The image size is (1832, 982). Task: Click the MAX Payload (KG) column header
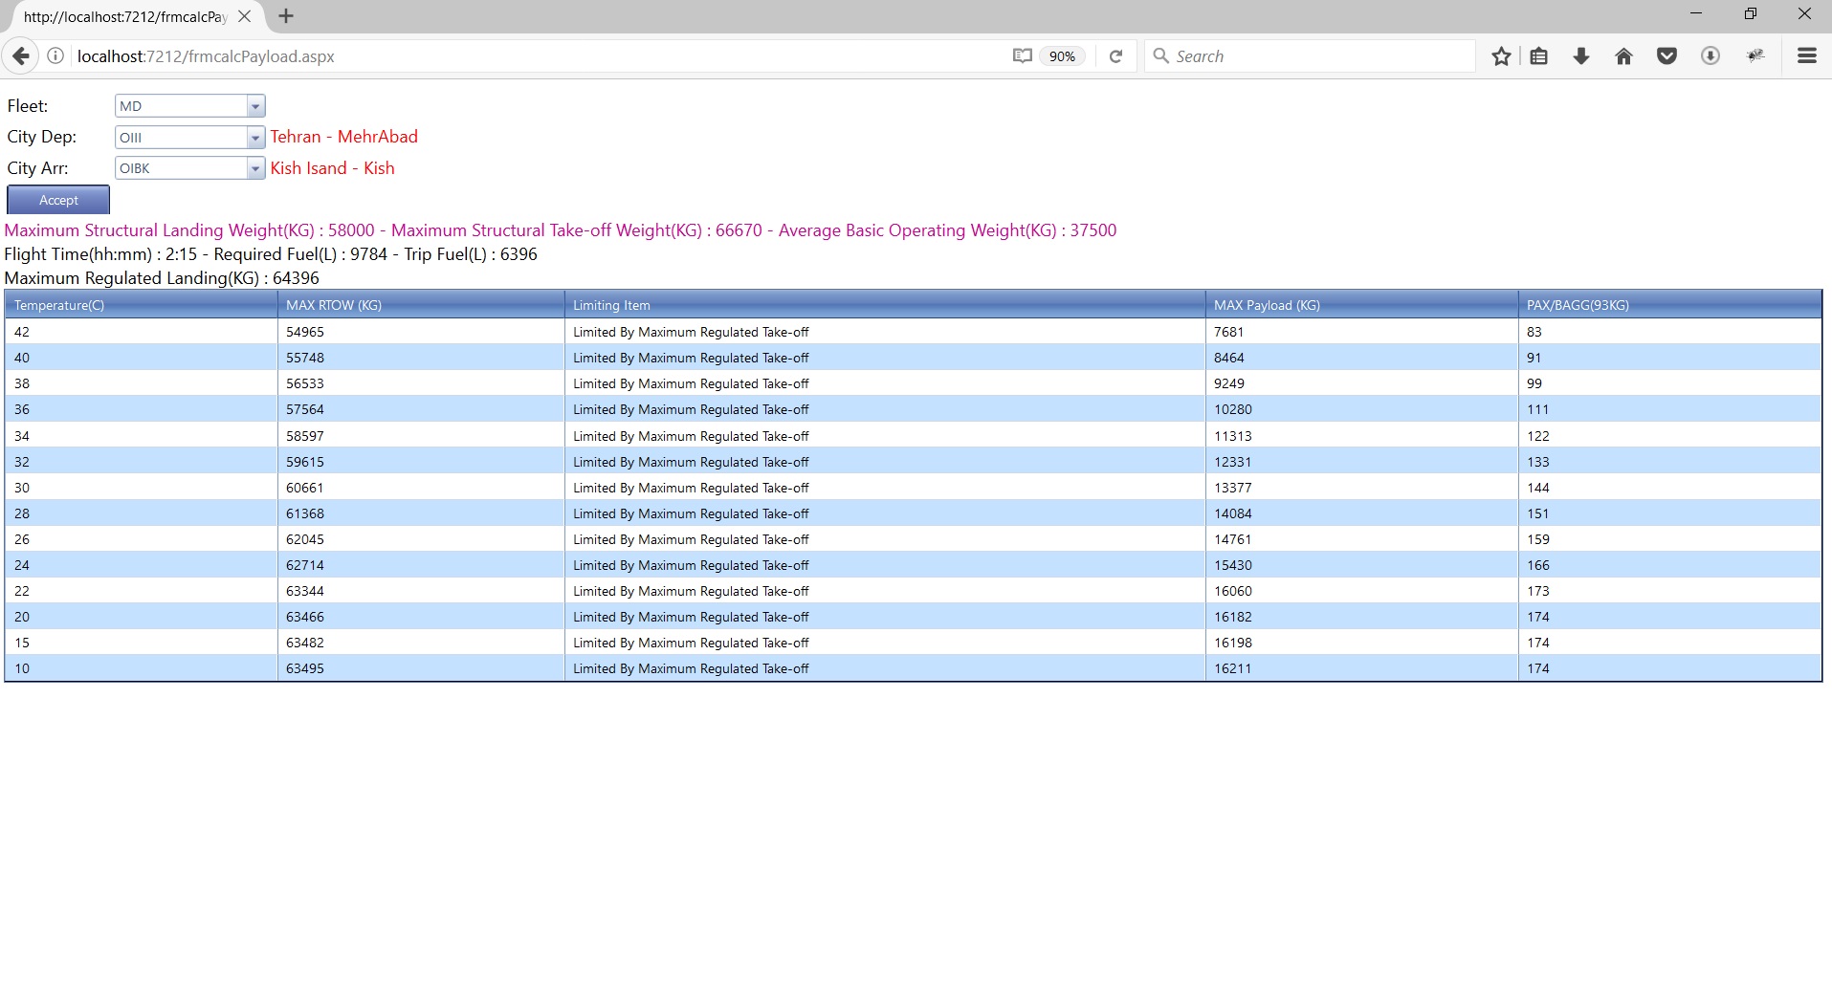1267,305
